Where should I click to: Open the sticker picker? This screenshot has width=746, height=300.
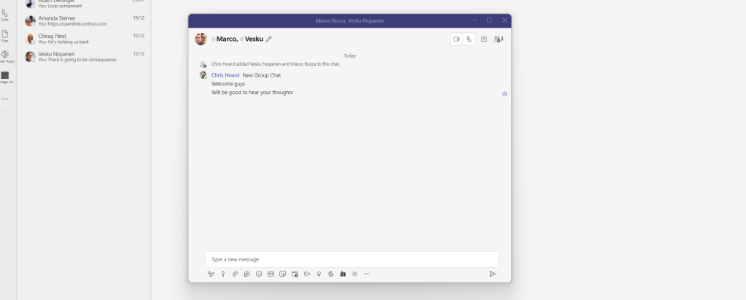[x=282, y=274]
